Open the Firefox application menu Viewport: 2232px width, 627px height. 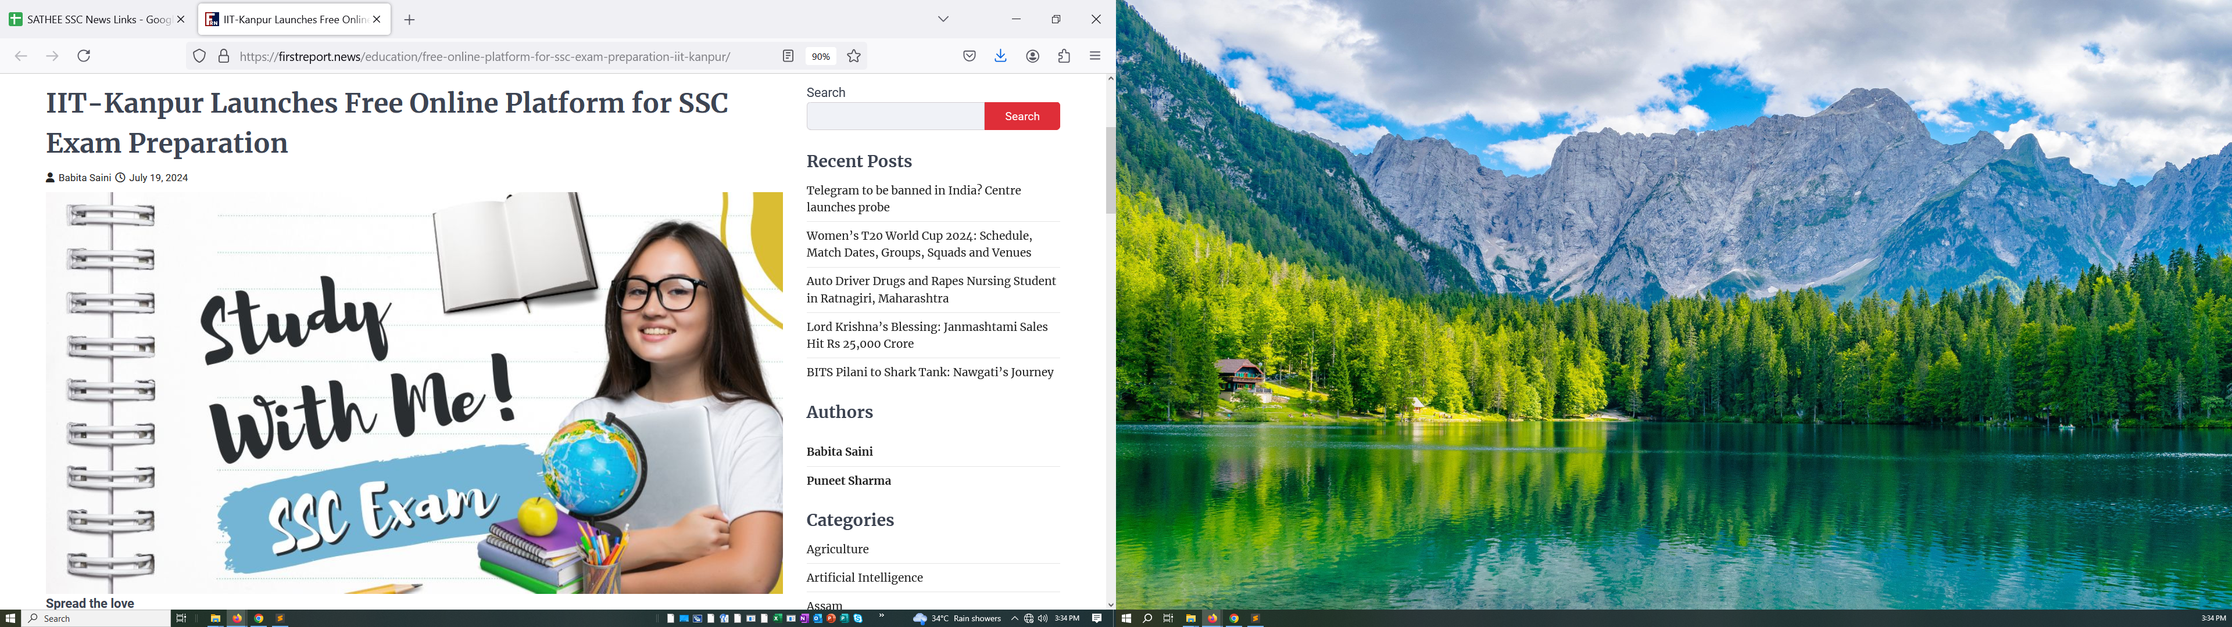point(1095,56)
